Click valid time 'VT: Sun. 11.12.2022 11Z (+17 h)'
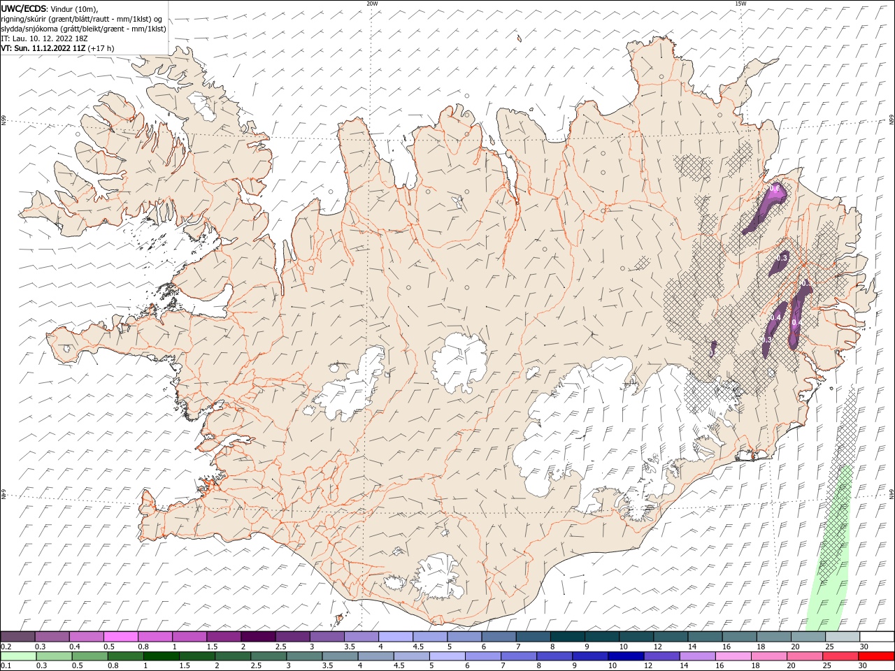Image resolution: width=895 pixels, height=671 pixels. click(57, 48)
